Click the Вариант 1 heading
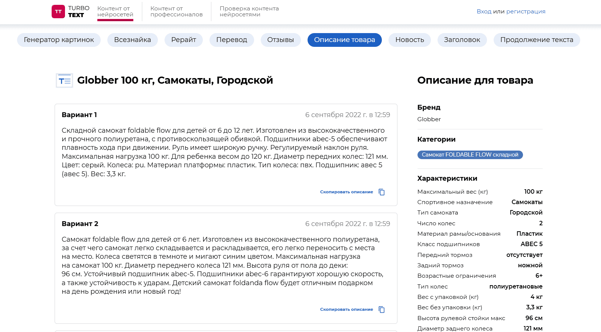Viewport: 601px width, 332px height. coord(79,115)
